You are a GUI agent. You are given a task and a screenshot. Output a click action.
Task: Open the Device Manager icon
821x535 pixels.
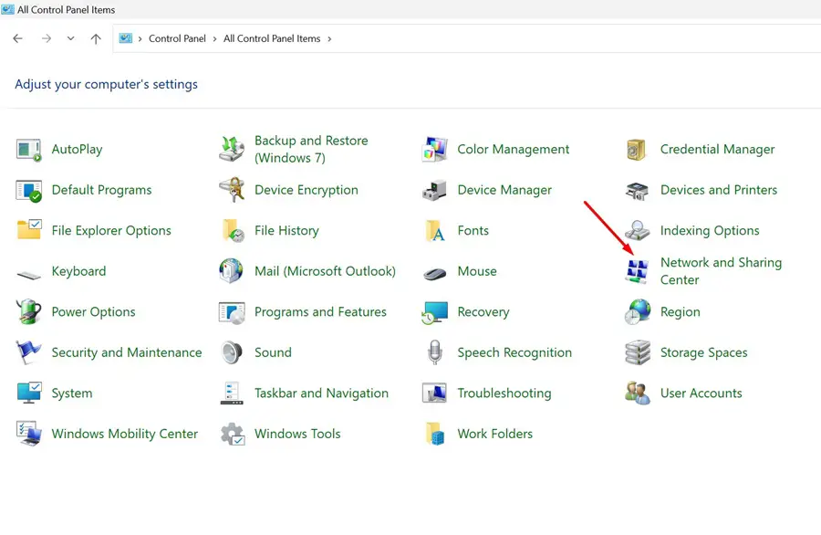(x=434, y=190)
